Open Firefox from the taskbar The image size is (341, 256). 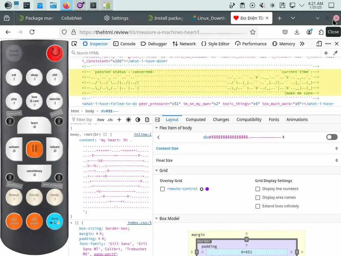coord(67,5)
